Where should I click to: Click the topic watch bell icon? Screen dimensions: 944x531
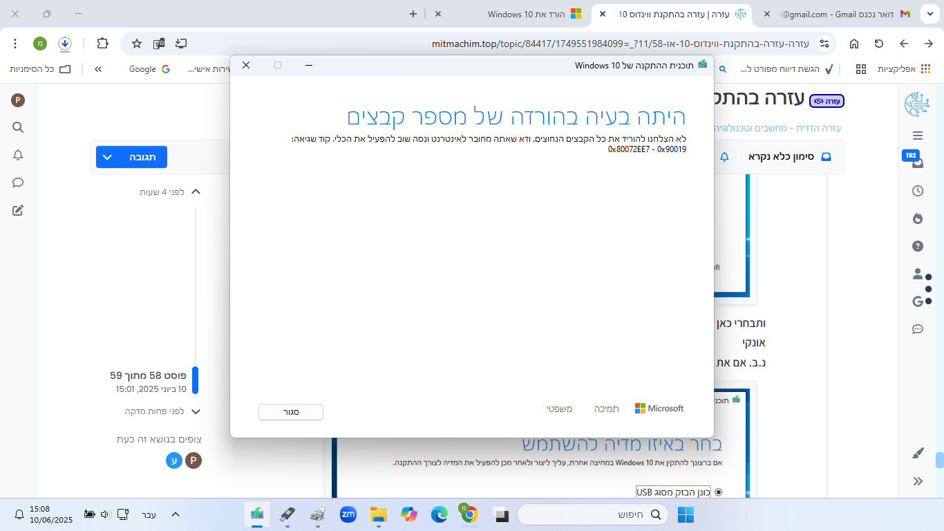pyautogui.click(x=724, y=157)
